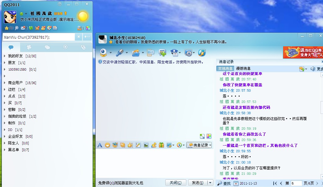
Task: Open the magic emoticon icon in chat toolbar
Action: [x=115, y=145]
